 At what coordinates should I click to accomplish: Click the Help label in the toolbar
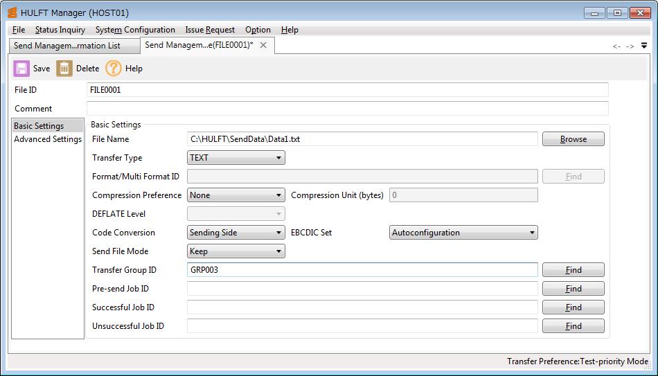134,69
